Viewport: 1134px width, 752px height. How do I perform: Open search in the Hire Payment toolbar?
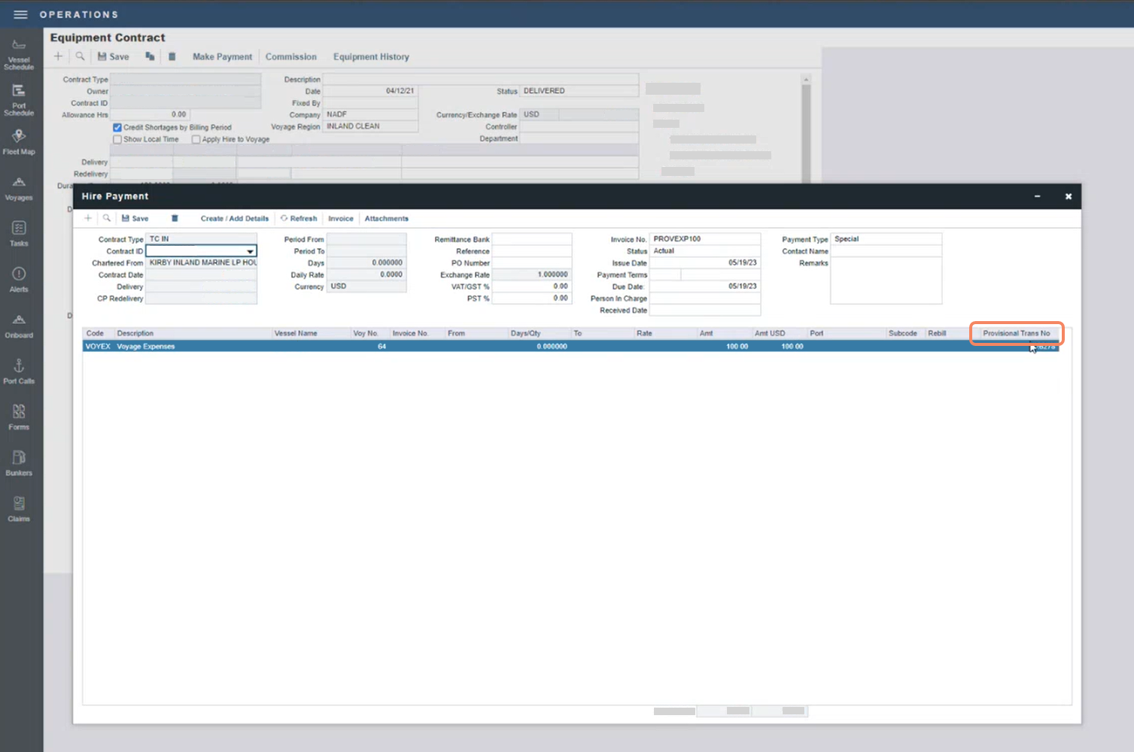(x=107, y=218)
